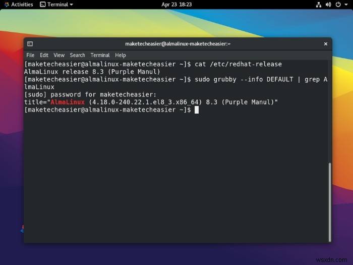Open the View menu

point(59,55)
